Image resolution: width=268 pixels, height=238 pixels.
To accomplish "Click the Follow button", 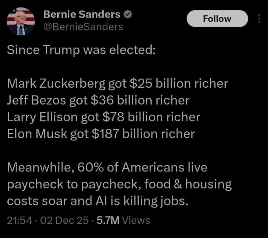I will [217, 18].
